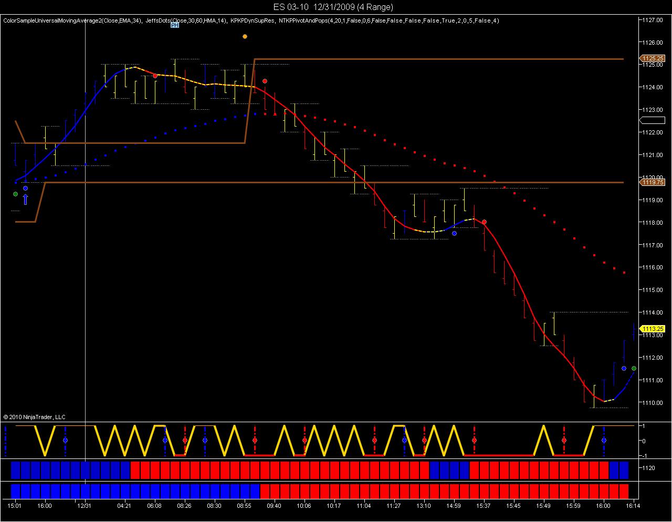This screenshot has height=522, width=672.
Task: Select the 1123.00 price axis label
Action: pos(652,110)
